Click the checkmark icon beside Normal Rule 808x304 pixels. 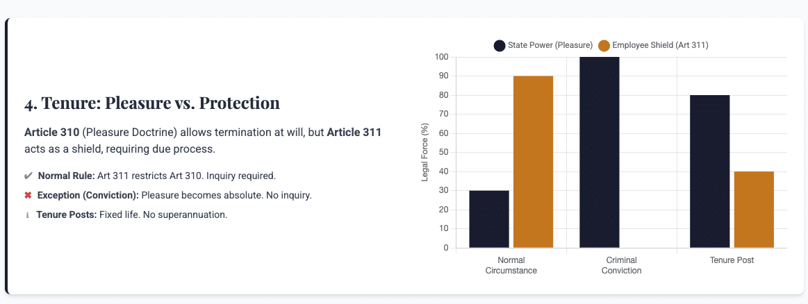28,176
